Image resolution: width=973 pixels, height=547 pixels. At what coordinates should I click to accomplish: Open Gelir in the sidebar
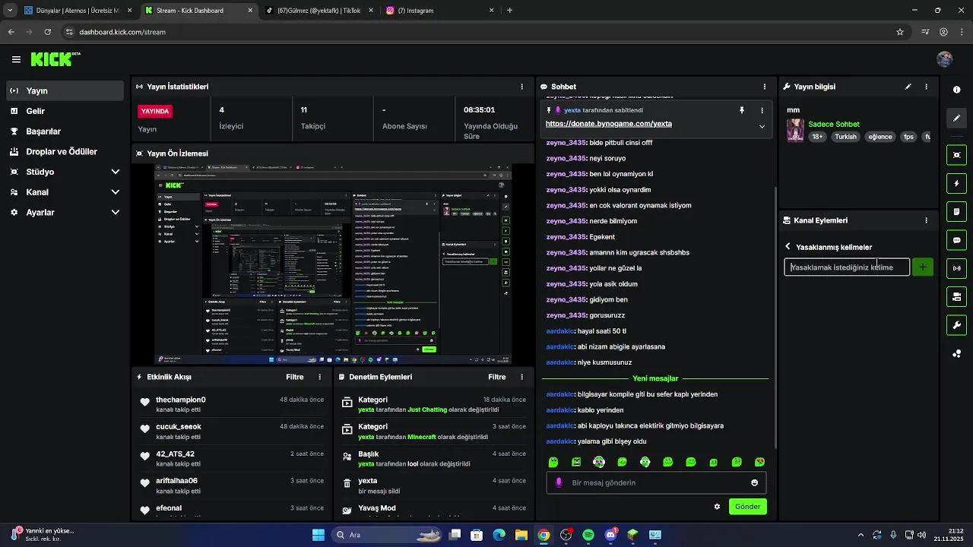click(x=65, y=111)
